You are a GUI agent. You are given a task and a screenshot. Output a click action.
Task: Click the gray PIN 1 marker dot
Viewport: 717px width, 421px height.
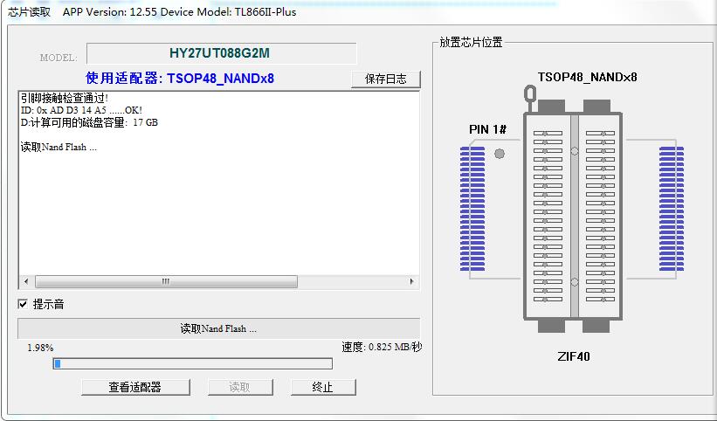click(x=500, y=154)
